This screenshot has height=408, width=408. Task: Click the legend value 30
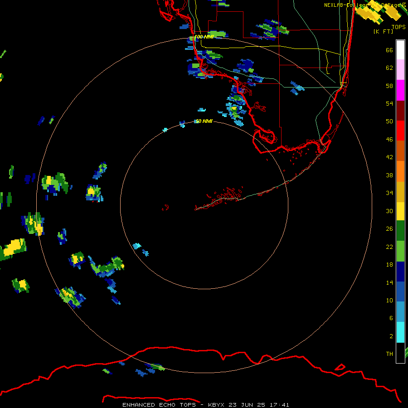click(x=389, y=211)
